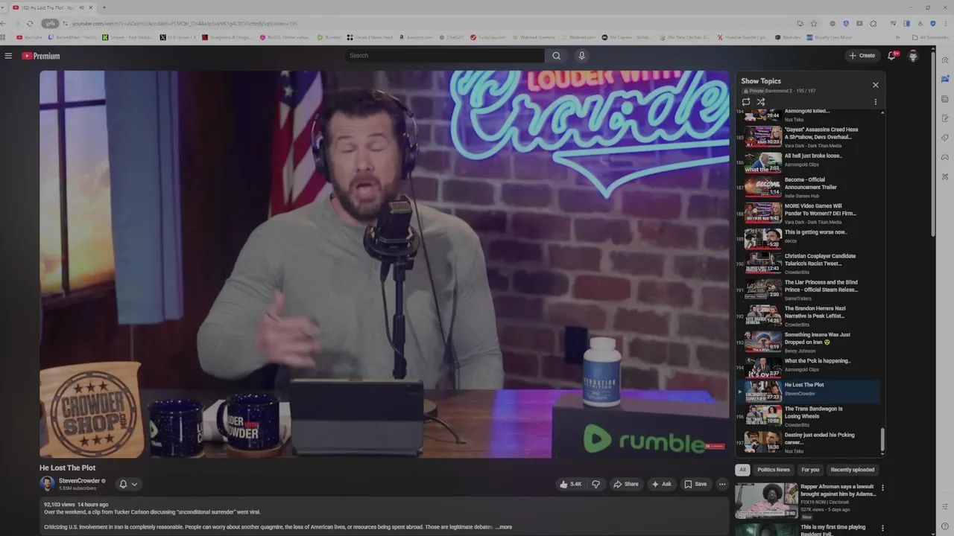Click the Share button
This screenshot has height=536, width=954.
click(626, 484)
